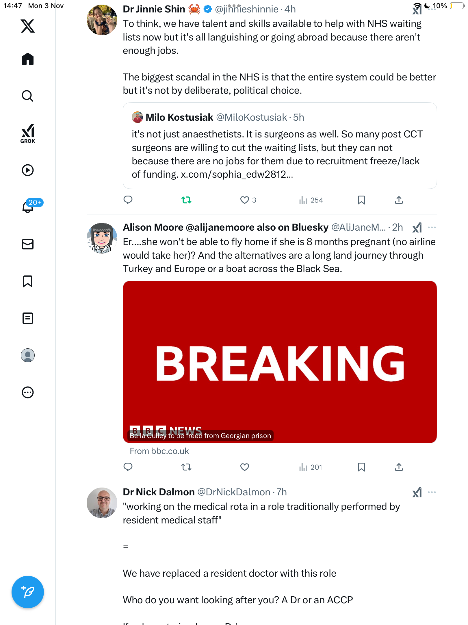Open more options on Dr Nick Dalmon's post
Image resolution: width=468 pixels, height=625 pixels.
pos(432,492)
